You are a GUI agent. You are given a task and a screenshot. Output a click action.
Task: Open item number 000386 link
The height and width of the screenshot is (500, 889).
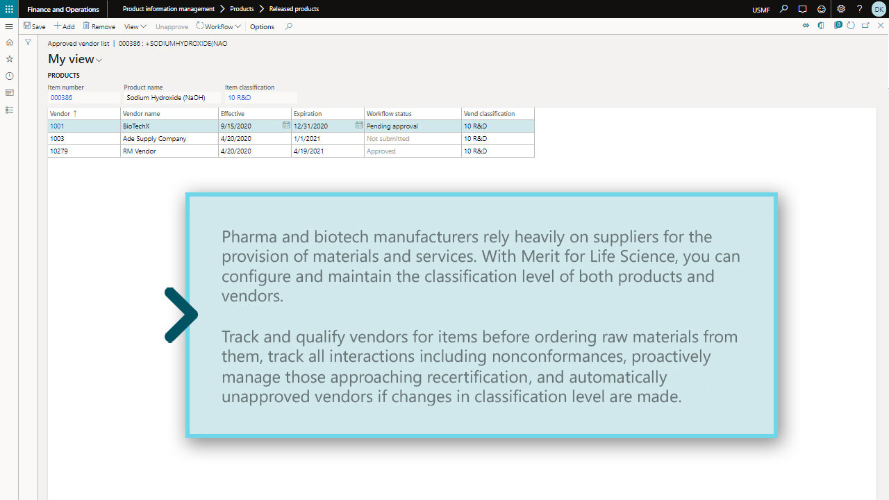click(61, 98)
